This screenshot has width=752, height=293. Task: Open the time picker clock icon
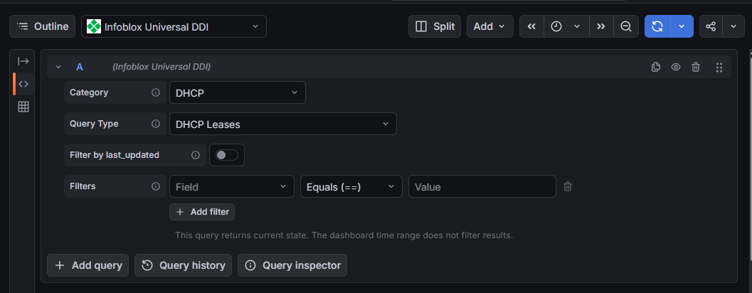tap(556, 26)
